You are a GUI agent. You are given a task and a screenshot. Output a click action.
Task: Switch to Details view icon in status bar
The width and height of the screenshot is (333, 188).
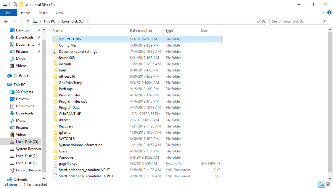click(322, 184)
